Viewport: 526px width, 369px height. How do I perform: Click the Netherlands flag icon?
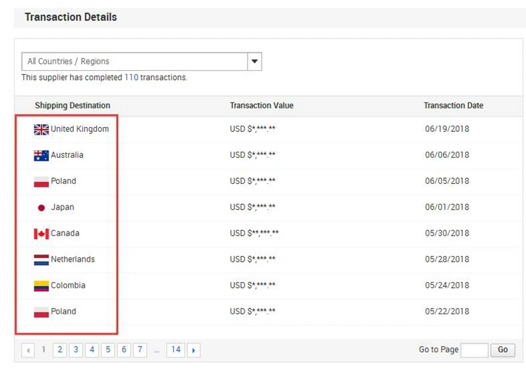click(x=41, y=260)
